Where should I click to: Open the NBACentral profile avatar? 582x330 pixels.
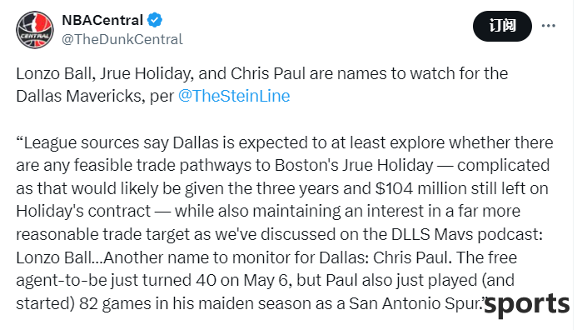click(35, 30)
